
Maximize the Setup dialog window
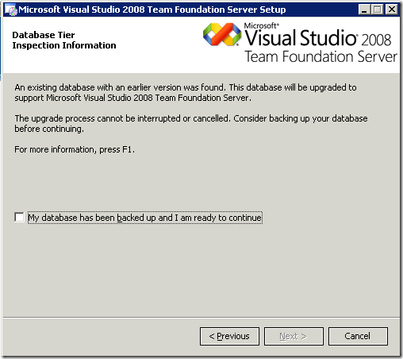[x=378, y=10]
